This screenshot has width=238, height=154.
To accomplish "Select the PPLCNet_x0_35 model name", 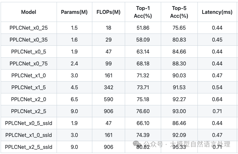I will tap(29, 40).
